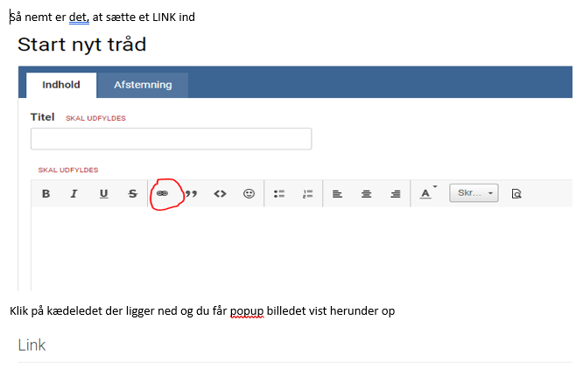Apply strikethrough formatting

coord(132,194)
